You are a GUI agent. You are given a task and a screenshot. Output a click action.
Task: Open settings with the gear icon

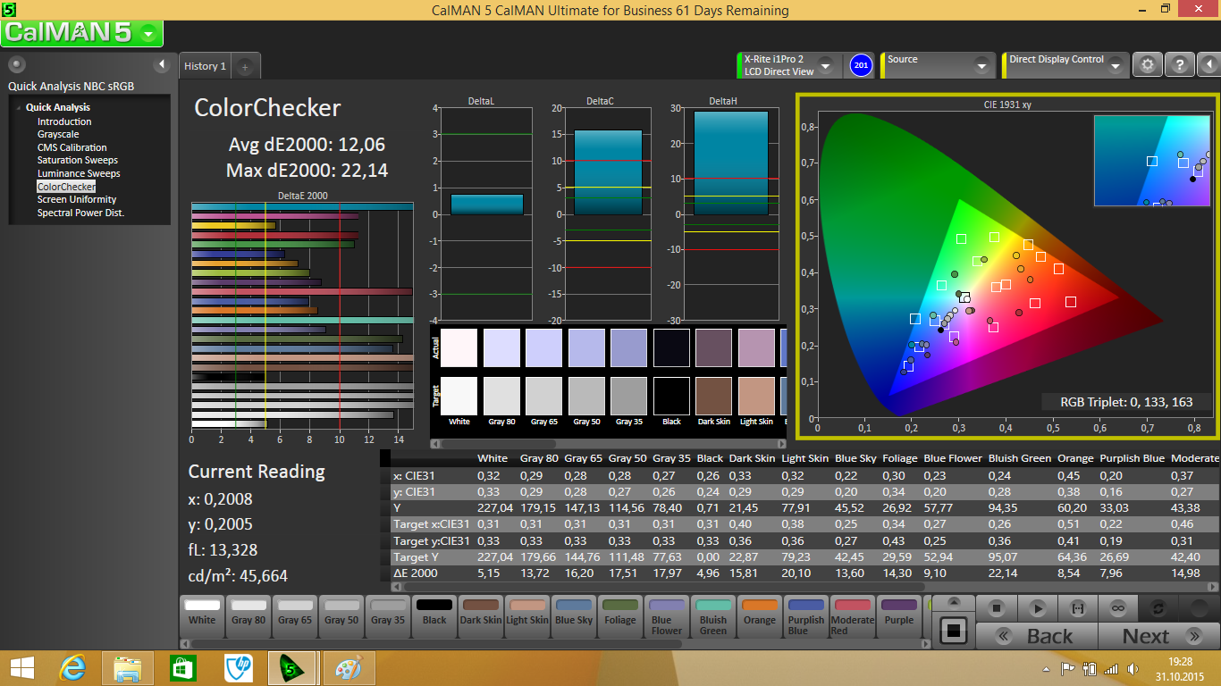coord(1148,65)
